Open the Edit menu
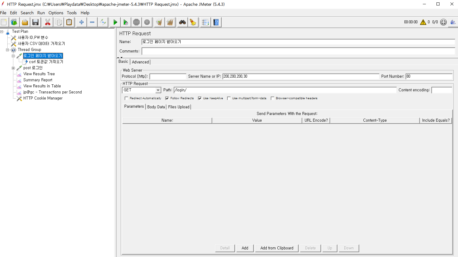The width and height of the screenshot is (458, 257). (13, 13)
